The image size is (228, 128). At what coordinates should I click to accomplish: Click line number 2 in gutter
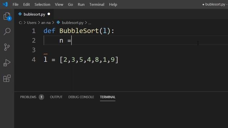tap(34, 41)
